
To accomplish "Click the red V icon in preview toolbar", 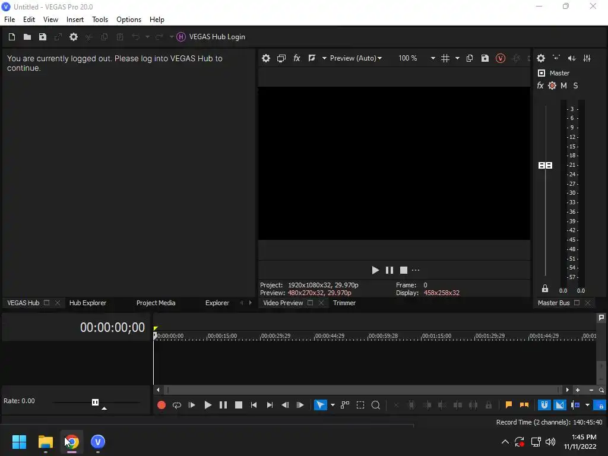I will pyautogui.click(x=500, y=58).
